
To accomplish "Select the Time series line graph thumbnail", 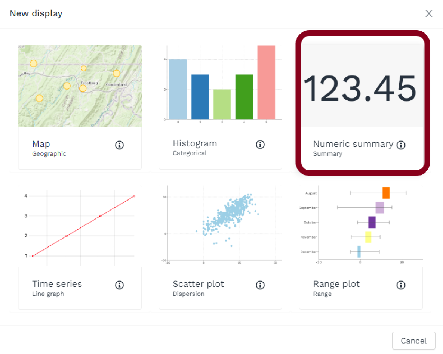I will 80,226.
